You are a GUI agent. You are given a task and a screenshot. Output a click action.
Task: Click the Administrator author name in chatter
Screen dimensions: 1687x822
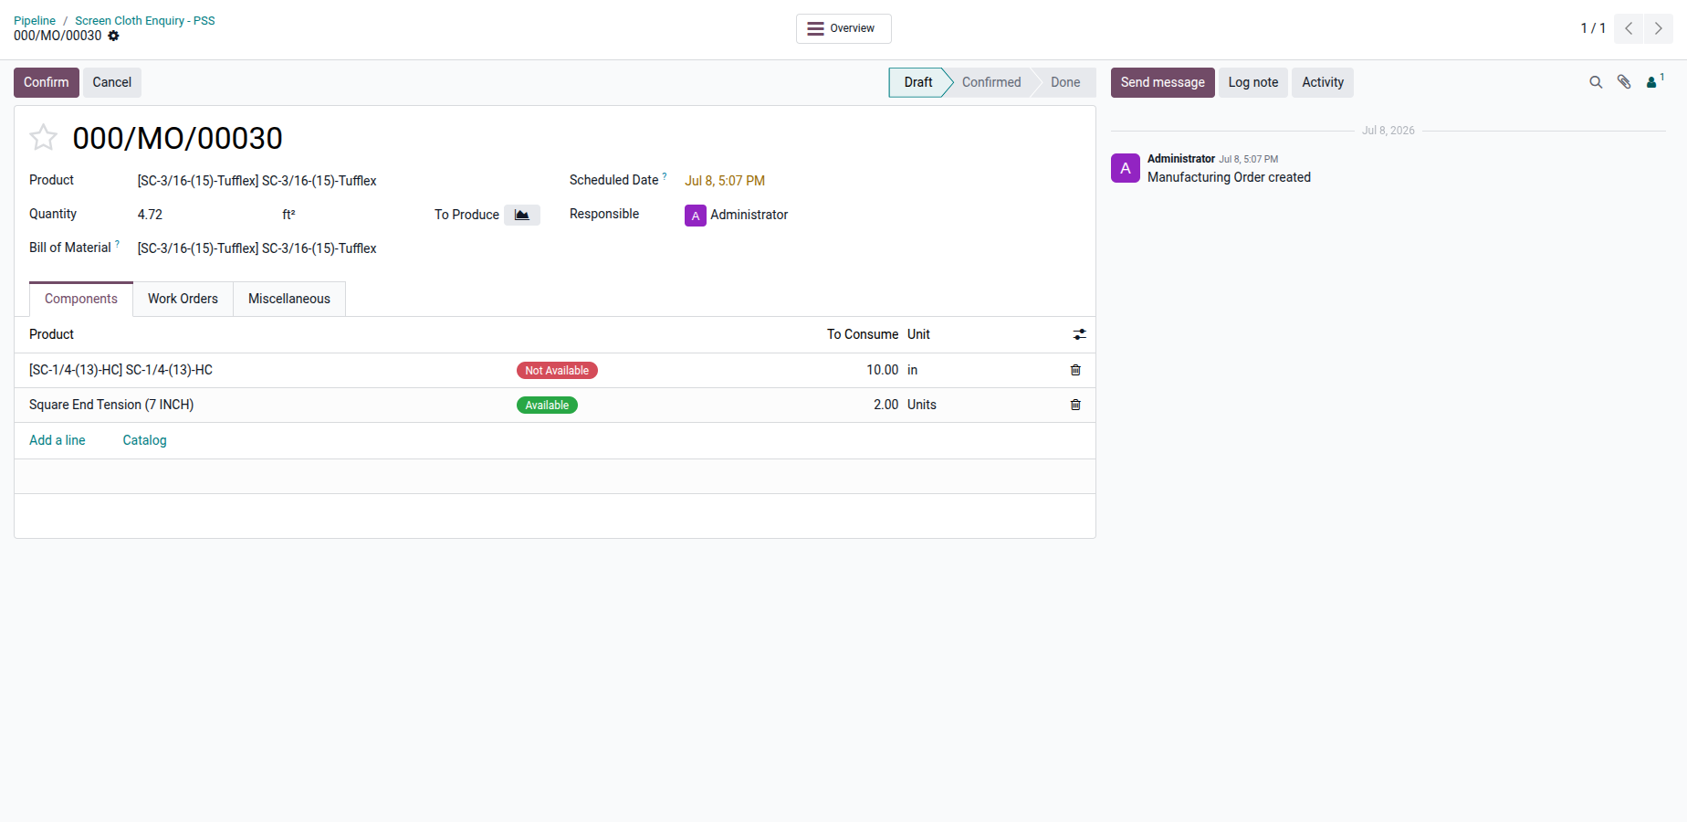(x=1181, y=159)
